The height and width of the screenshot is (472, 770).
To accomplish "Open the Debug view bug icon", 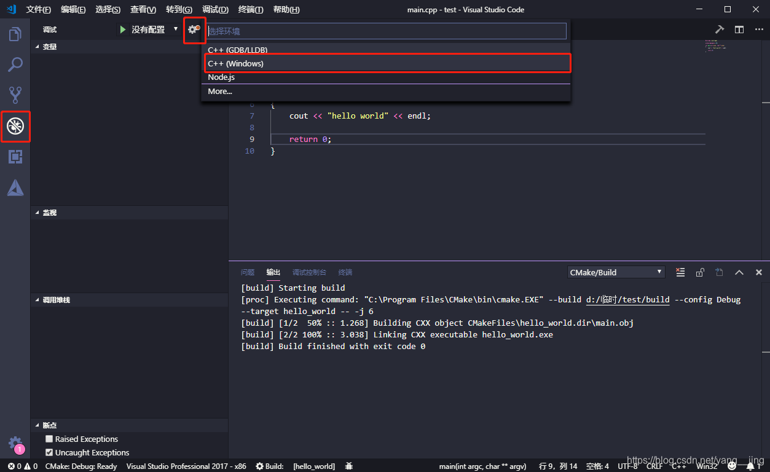I will (x=15, y=127).
